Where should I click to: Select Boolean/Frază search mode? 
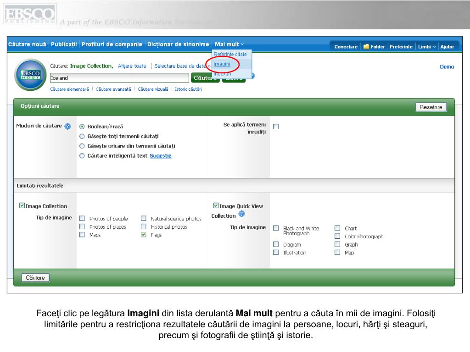click(x=82, y=126)
